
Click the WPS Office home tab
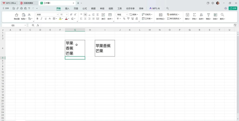pyautogui.click(x=9, y=3)
